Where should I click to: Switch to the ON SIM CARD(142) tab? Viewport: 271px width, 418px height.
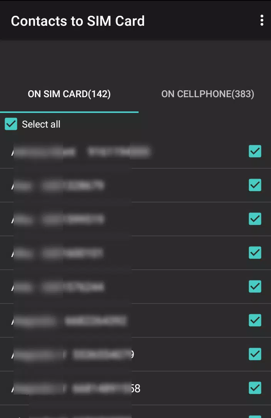[69, 94]
